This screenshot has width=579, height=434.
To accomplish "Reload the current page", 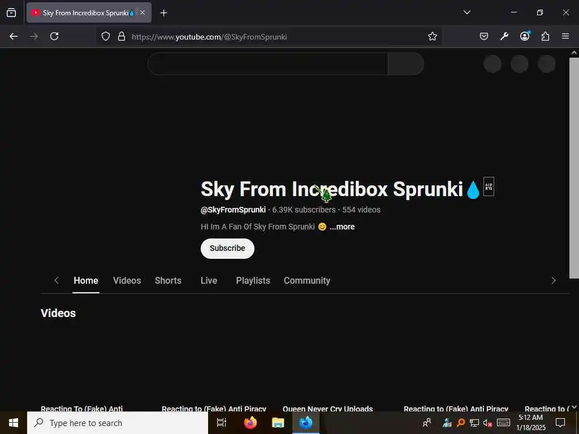I will (54, 36).
